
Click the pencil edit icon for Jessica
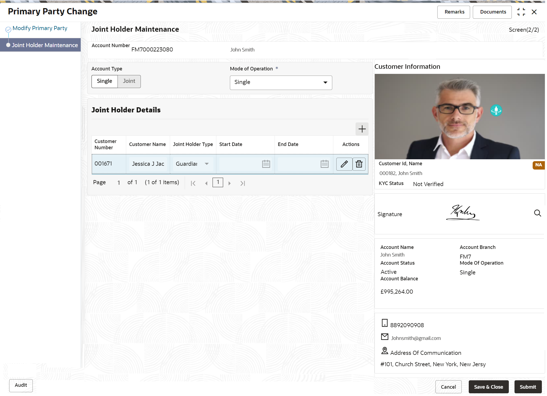pos(344,164)
